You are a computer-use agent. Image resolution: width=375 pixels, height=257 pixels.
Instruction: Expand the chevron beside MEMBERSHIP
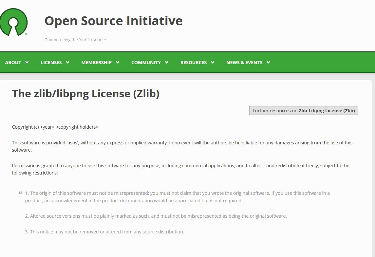click(x=118, y=63)
